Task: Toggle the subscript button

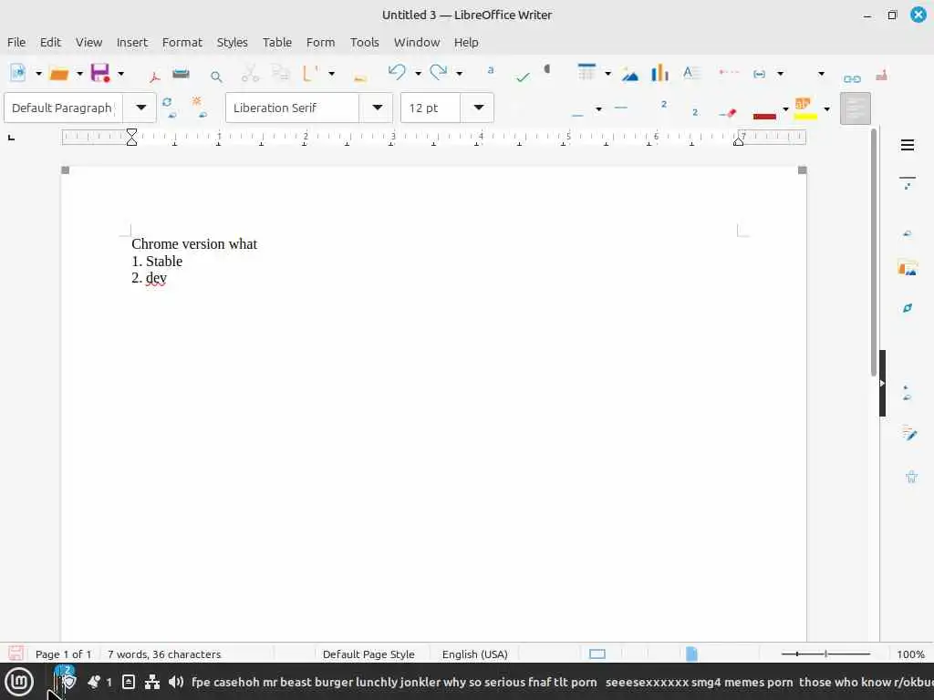Action: tap(694, 112)
